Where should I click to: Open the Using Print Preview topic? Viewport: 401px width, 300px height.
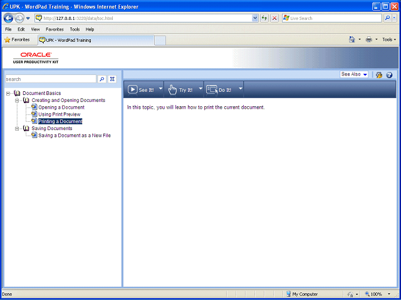[60, 114]
